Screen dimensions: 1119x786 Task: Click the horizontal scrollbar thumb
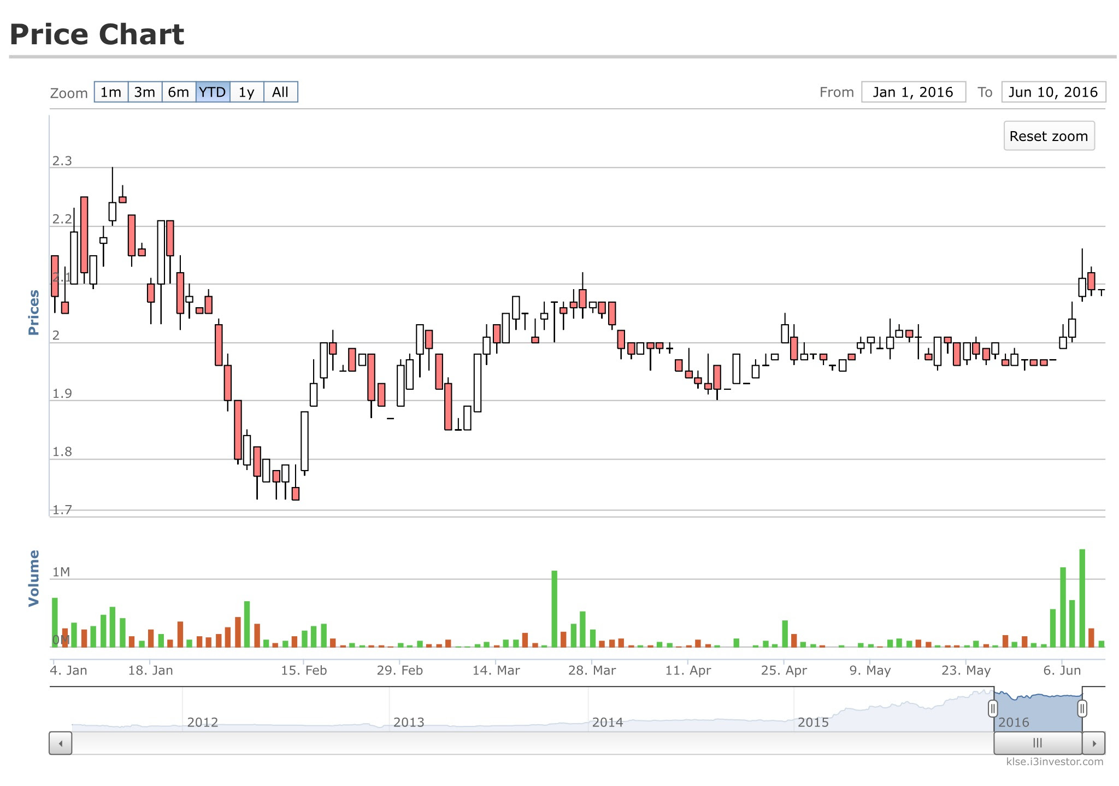pos(1038,743)
